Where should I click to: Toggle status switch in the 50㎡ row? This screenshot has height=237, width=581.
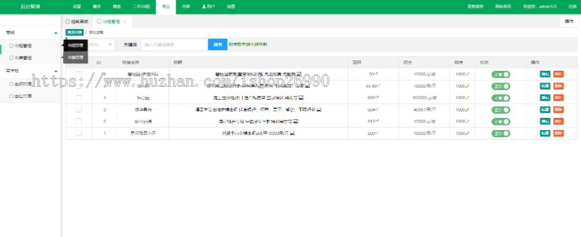[x=500, y=75]
